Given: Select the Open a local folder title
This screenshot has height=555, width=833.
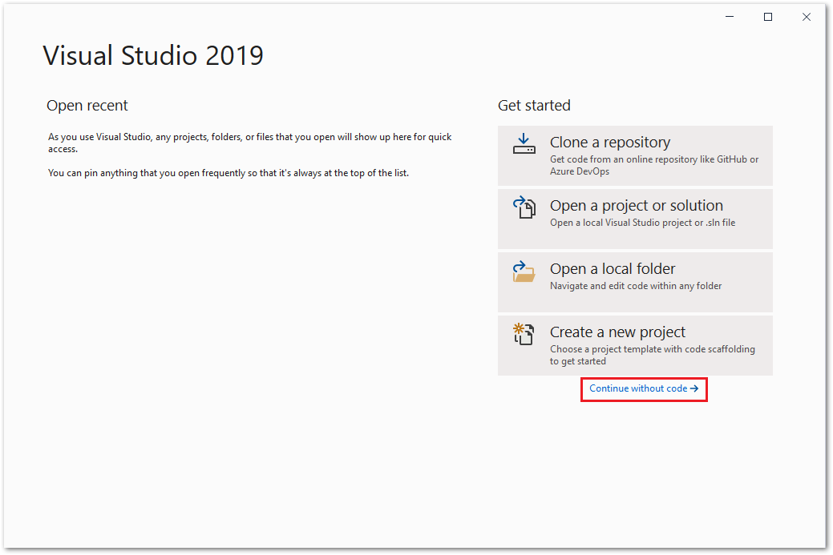Looking at the screenshot, I should tap(613, 268).
